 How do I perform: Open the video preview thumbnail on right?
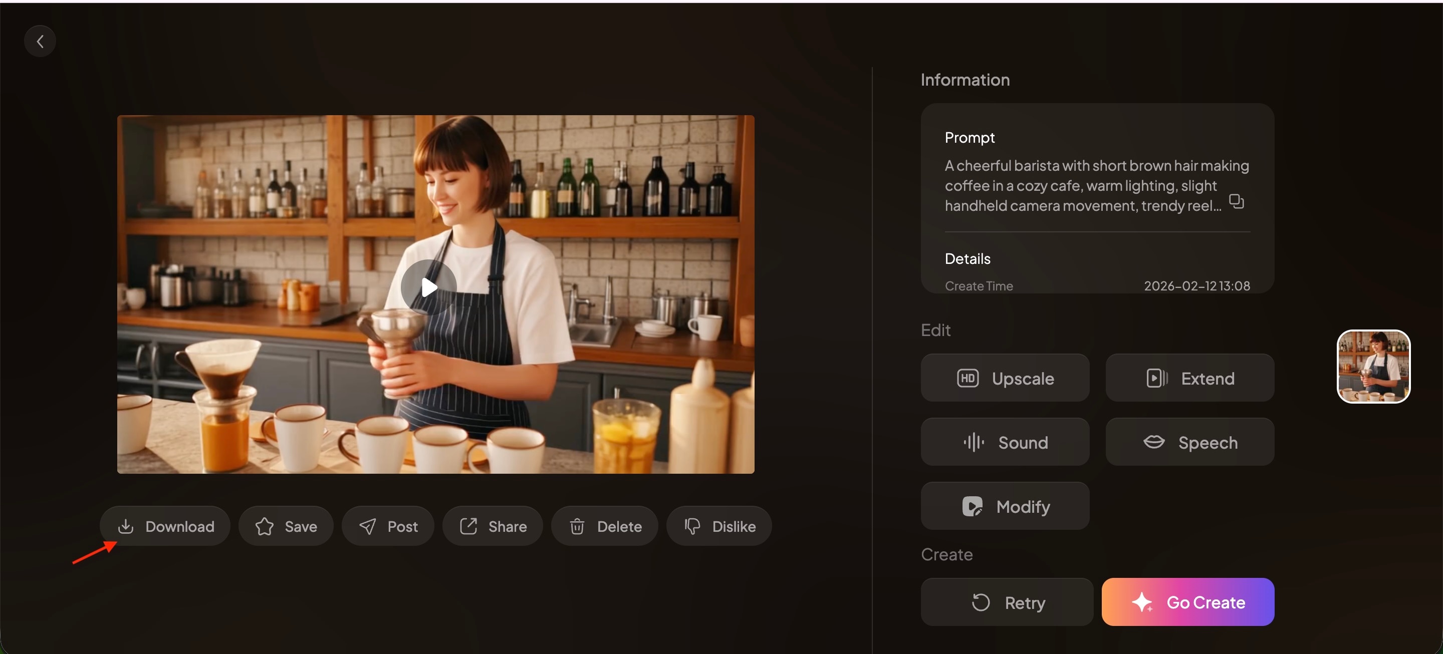pyautogui.click(x=1373, y=367)
